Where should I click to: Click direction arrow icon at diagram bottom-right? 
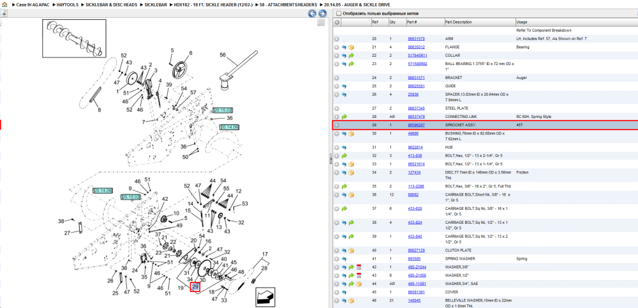[x=264, y=297]
